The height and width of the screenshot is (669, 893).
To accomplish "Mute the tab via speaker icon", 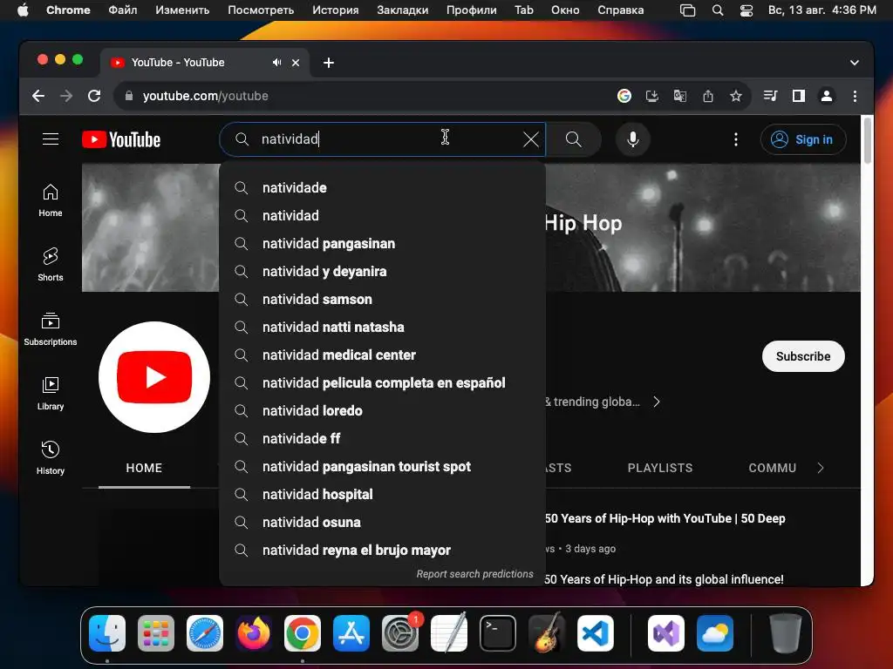I will click(276, 63).
